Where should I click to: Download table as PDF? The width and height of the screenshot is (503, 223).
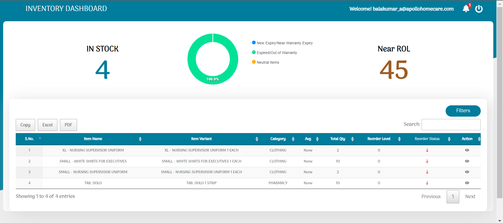tap(68, 125)
